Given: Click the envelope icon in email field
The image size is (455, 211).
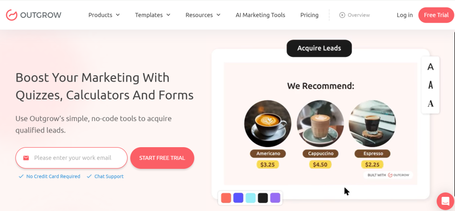Looking at the screenshot, I should pos(26,158).
